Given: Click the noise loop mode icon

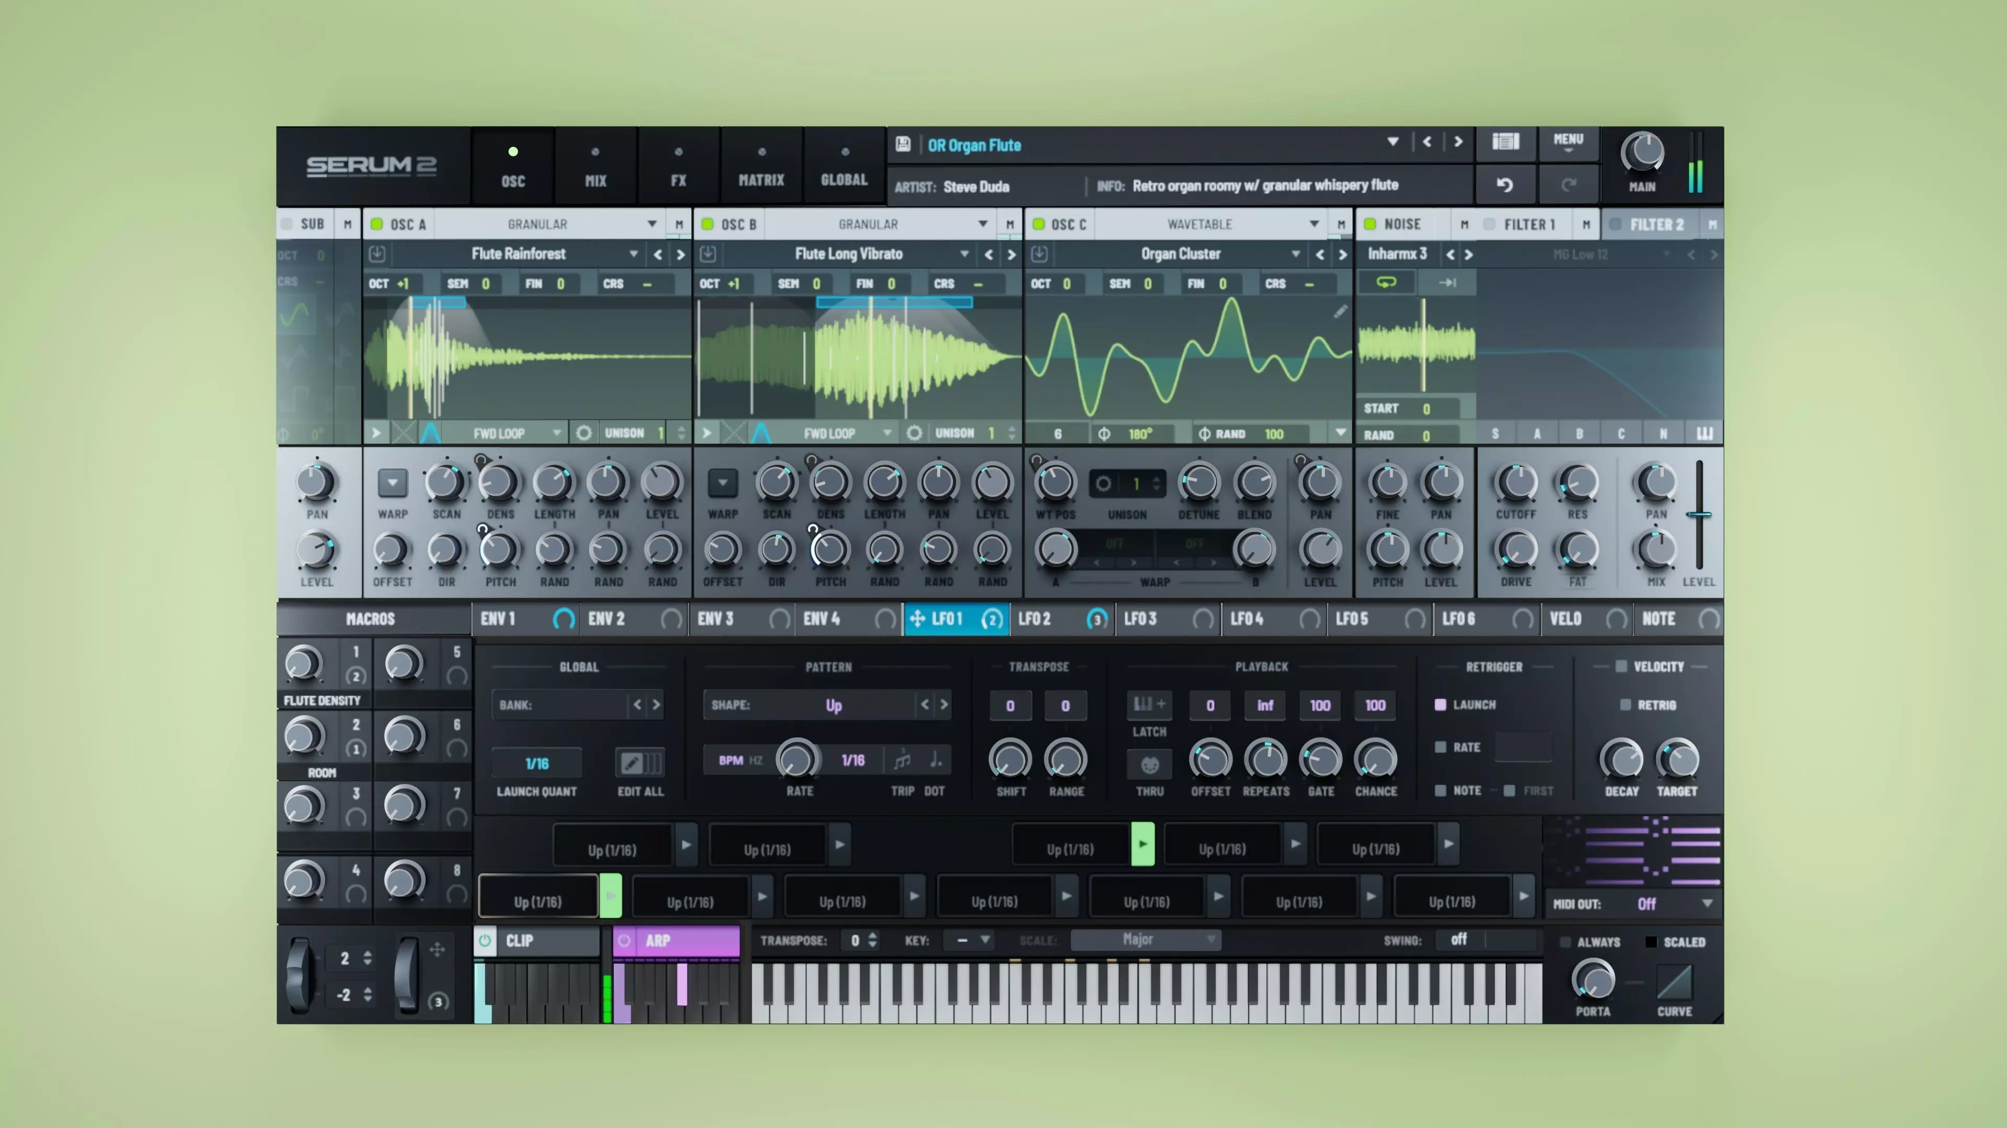Looking at the screenshot, I should (1386, 283).
